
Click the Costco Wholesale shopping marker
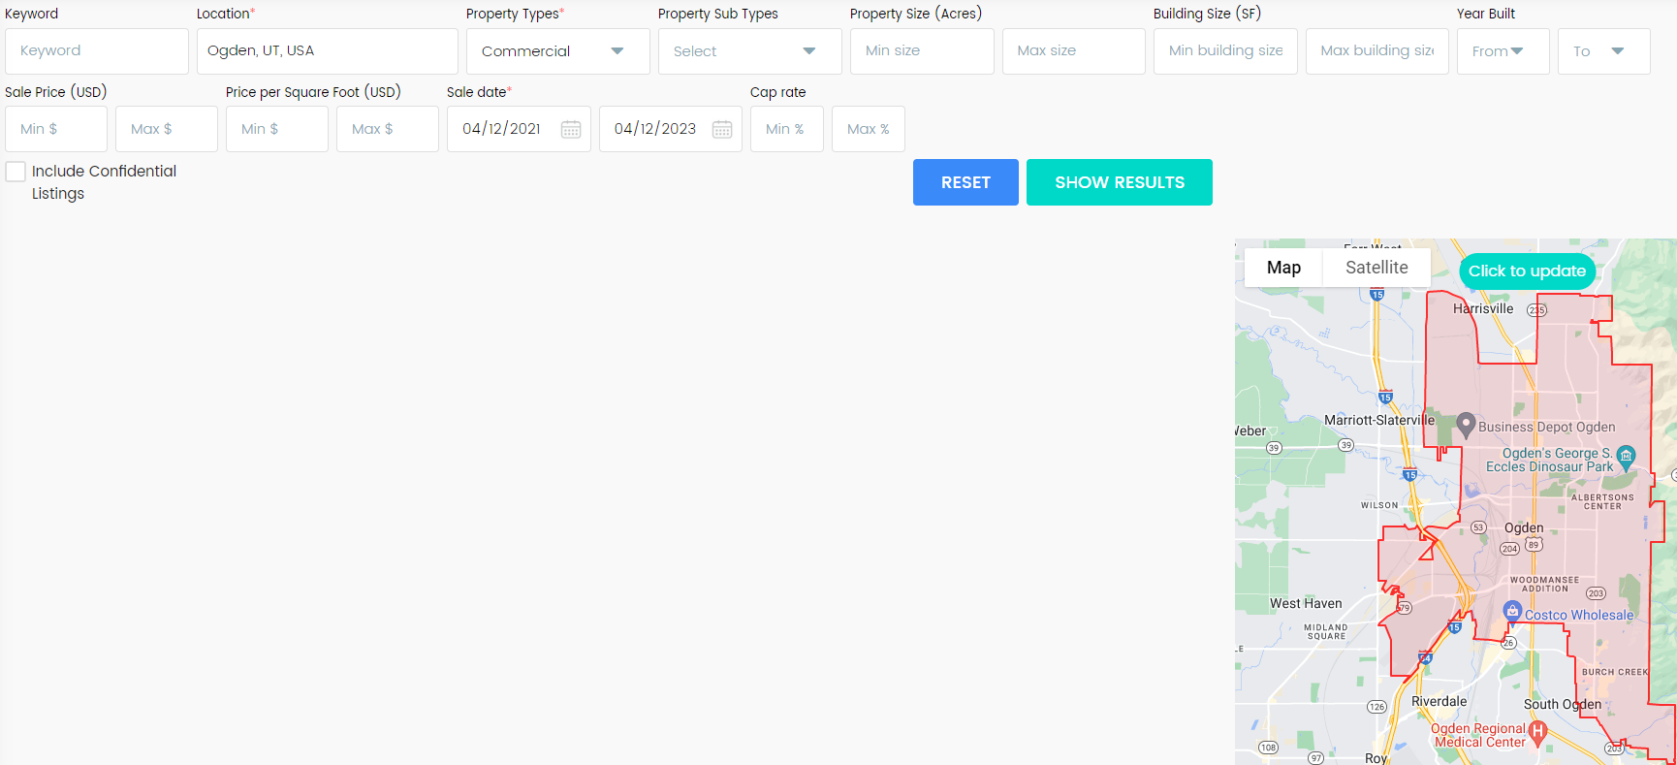(1512, 611)
